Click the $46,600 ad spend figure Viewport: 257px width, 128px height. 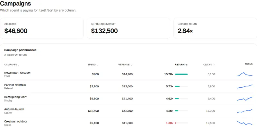[16, 31]
